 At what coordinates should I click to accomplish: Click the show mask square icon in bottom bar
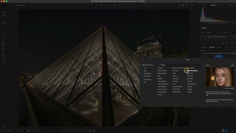(x=94, y=131)
